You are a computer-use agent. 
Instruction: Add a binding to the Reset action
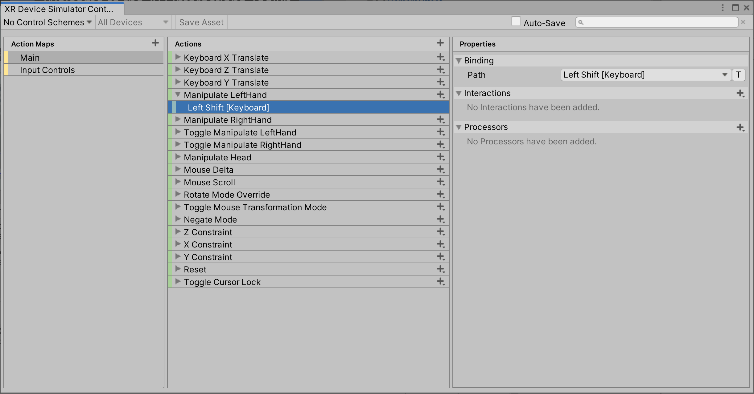click(x=440, y=269)
